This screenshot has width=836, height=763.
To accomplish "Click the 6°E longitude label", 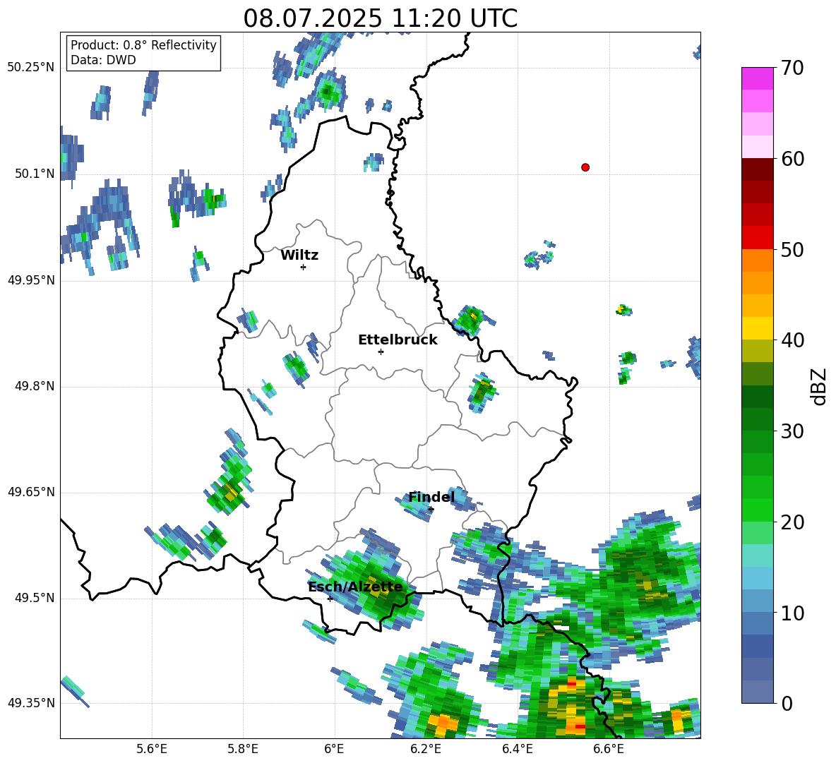I will tap(334, 750).
